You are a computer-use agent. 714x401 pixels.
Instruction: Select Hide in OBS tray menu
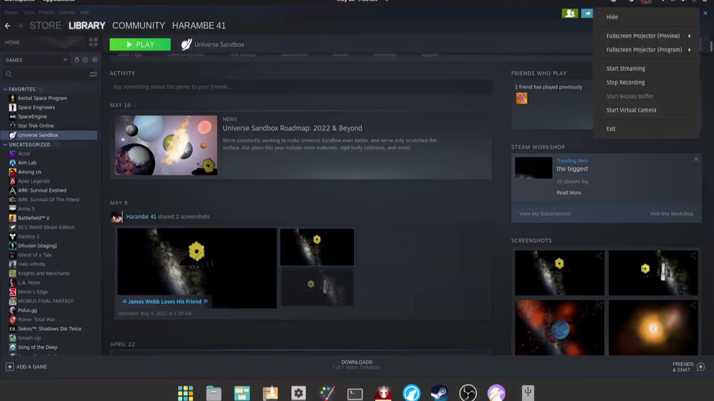(x=646, y=17)
